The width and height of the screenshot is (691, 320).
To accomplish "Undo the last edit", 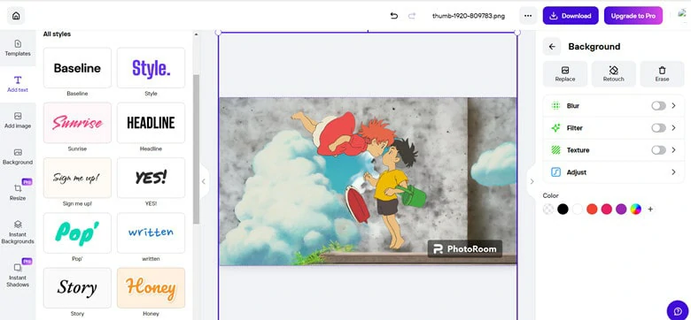I will 394,16.
